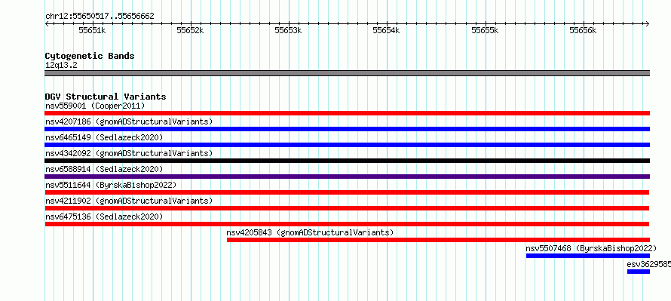Image resolution: width=671 pixels, height=301 pixels.
Task: Click the DGV Structural Variants track title
Action: tap(106, 97)
